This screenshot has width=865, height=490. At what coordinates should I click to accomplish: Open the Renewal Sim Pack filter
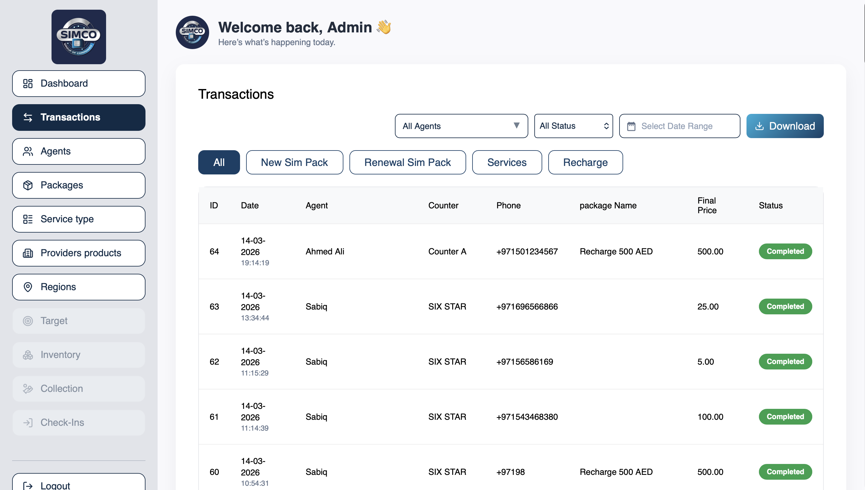407,162
